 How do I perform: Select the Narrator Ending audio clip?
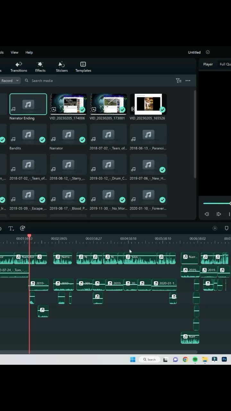[x=28, y=104]
